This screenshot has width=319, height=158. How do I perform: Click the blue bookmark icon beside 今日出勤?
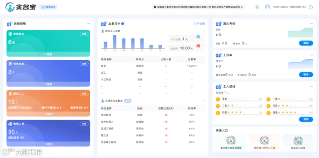coord(198,37)
